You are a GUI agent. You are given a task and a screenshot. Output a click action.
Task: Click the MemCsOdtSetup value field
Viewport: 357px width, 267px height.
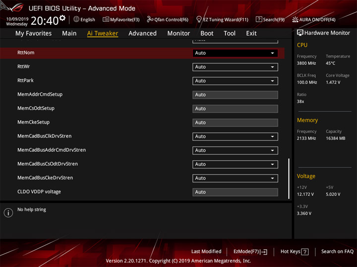click(x=235, y=109)
